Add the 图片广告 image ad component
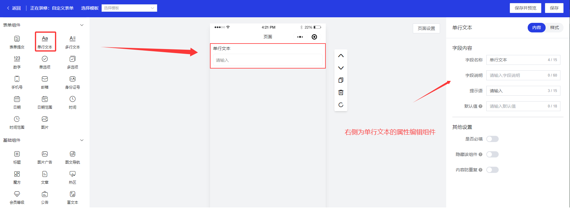The height and width of the screenshot is (209, 570). [x=45, y=157]
